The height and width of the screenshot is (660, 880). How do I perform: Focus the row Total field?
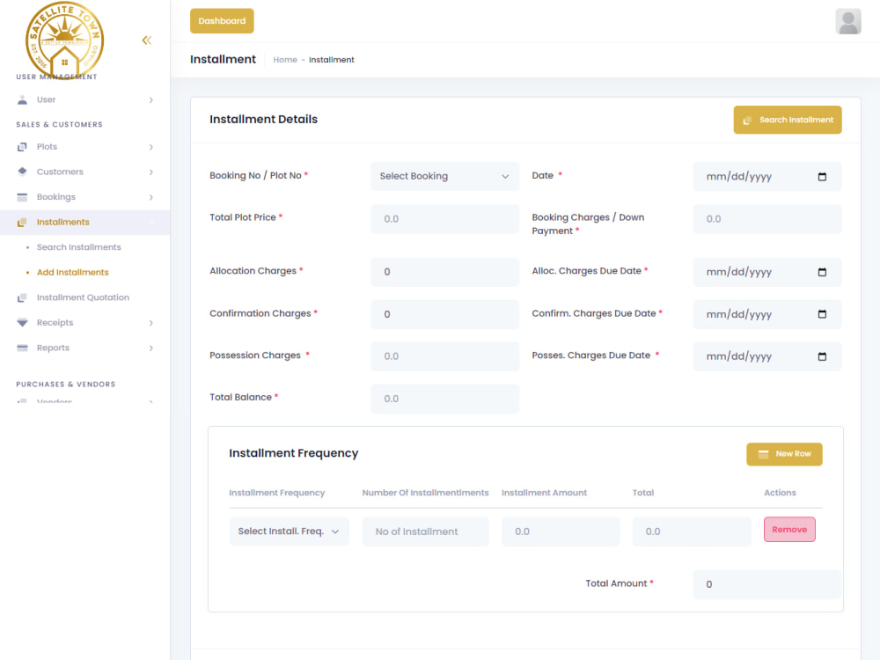coord(692,532)
